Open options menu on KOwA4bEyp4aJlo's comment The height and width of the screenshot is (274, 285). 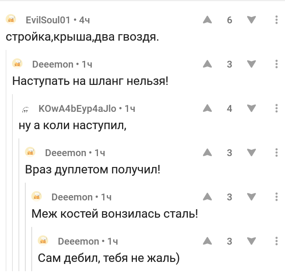(276, 108)
